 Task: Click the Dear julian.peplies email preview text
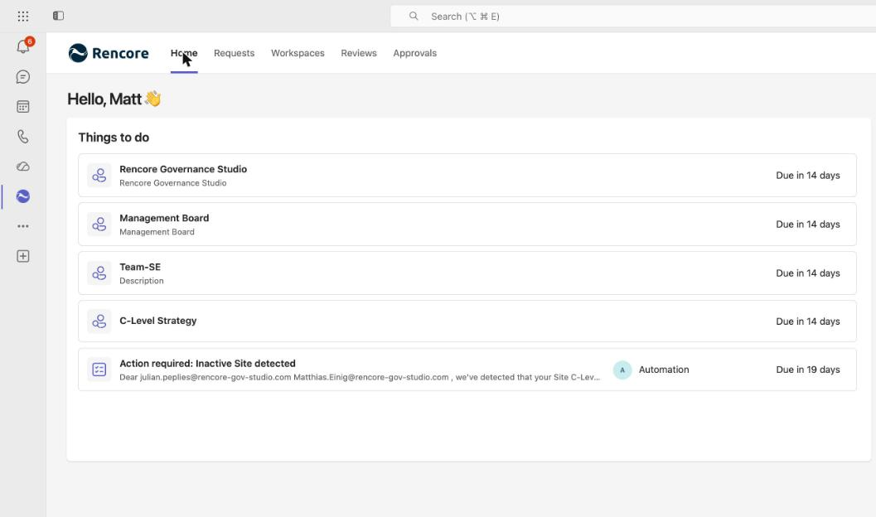360,378
